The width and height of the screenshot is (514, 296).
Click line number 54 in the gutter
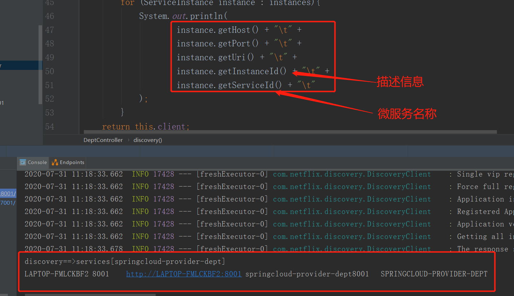tap(50, 127)
